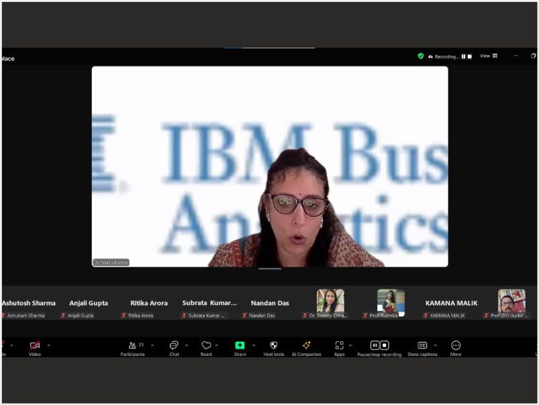Expand the arrow next to Video

(x=48, y=346)
